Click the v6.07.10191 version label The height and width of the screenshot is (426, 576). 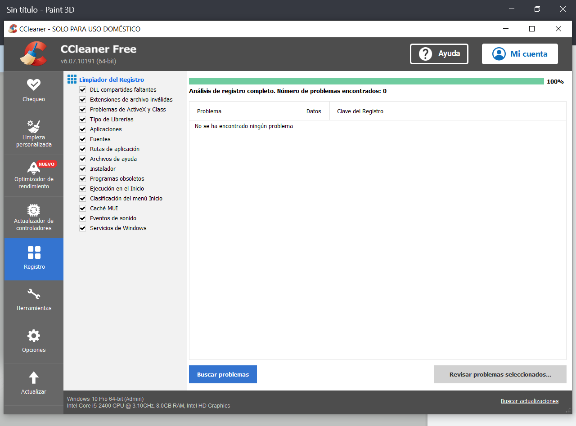[x=89, y=61]
